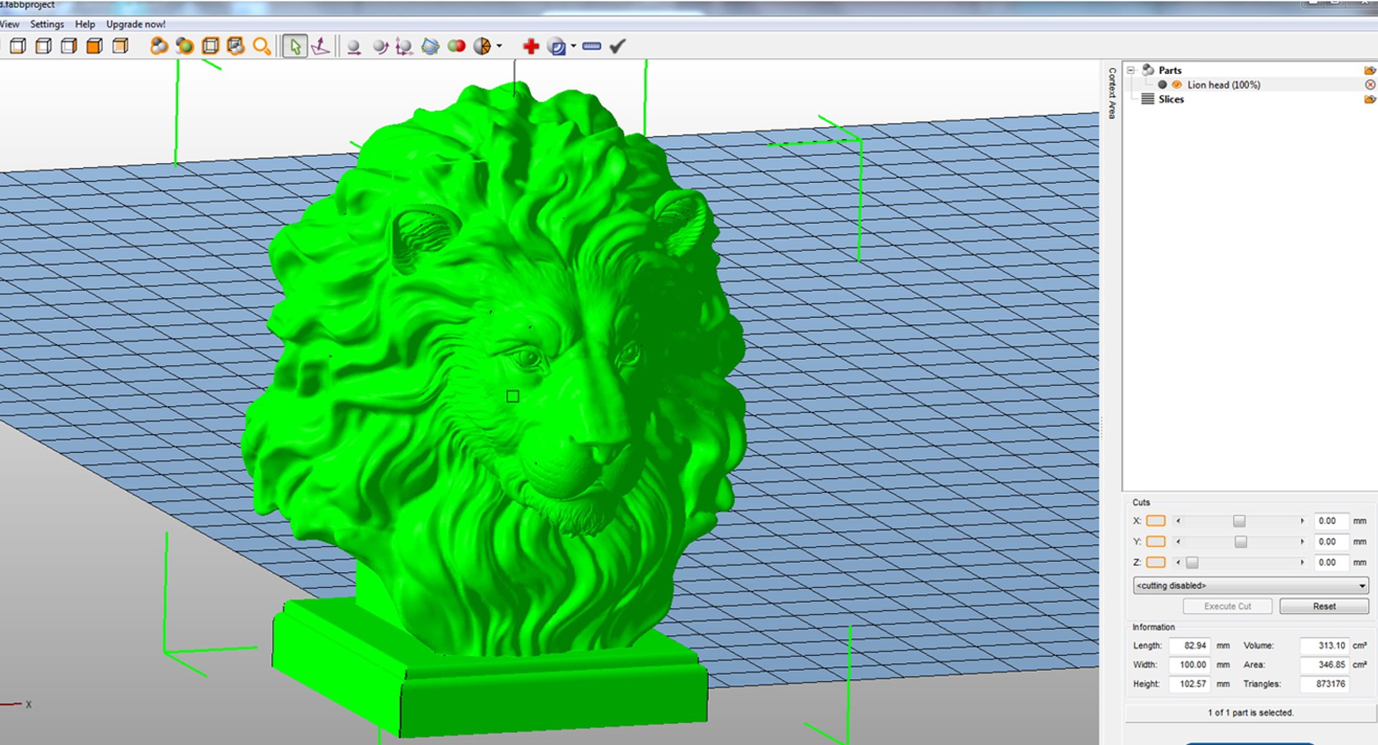Click the cube view icon with the solid orange front face
This screenshot has width=1378, height=745.
point(94,46)
